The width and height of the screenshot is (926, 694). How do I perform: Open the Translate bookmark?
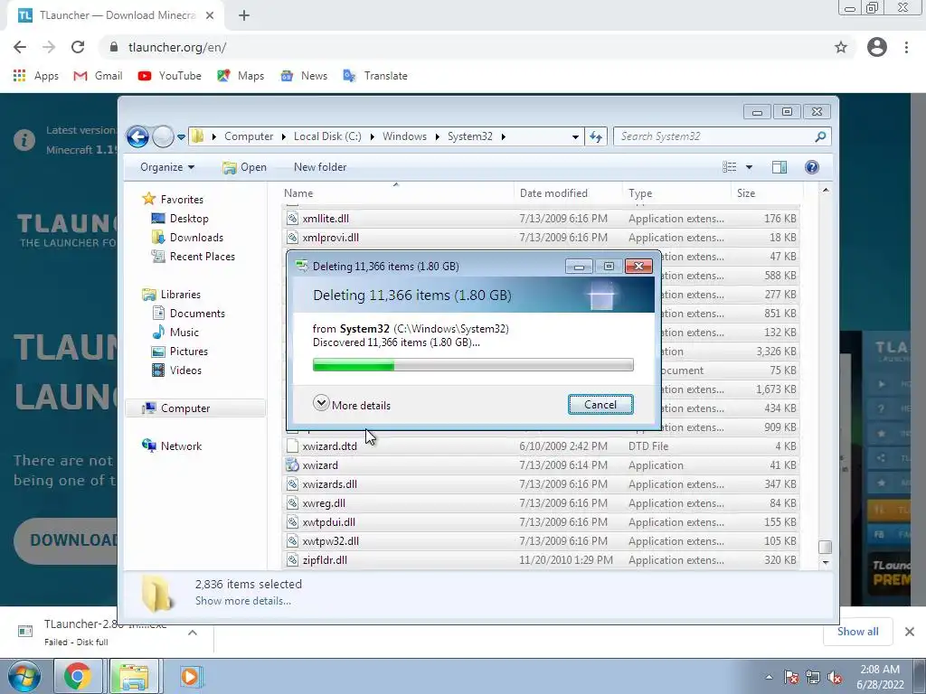pos(375,76)
